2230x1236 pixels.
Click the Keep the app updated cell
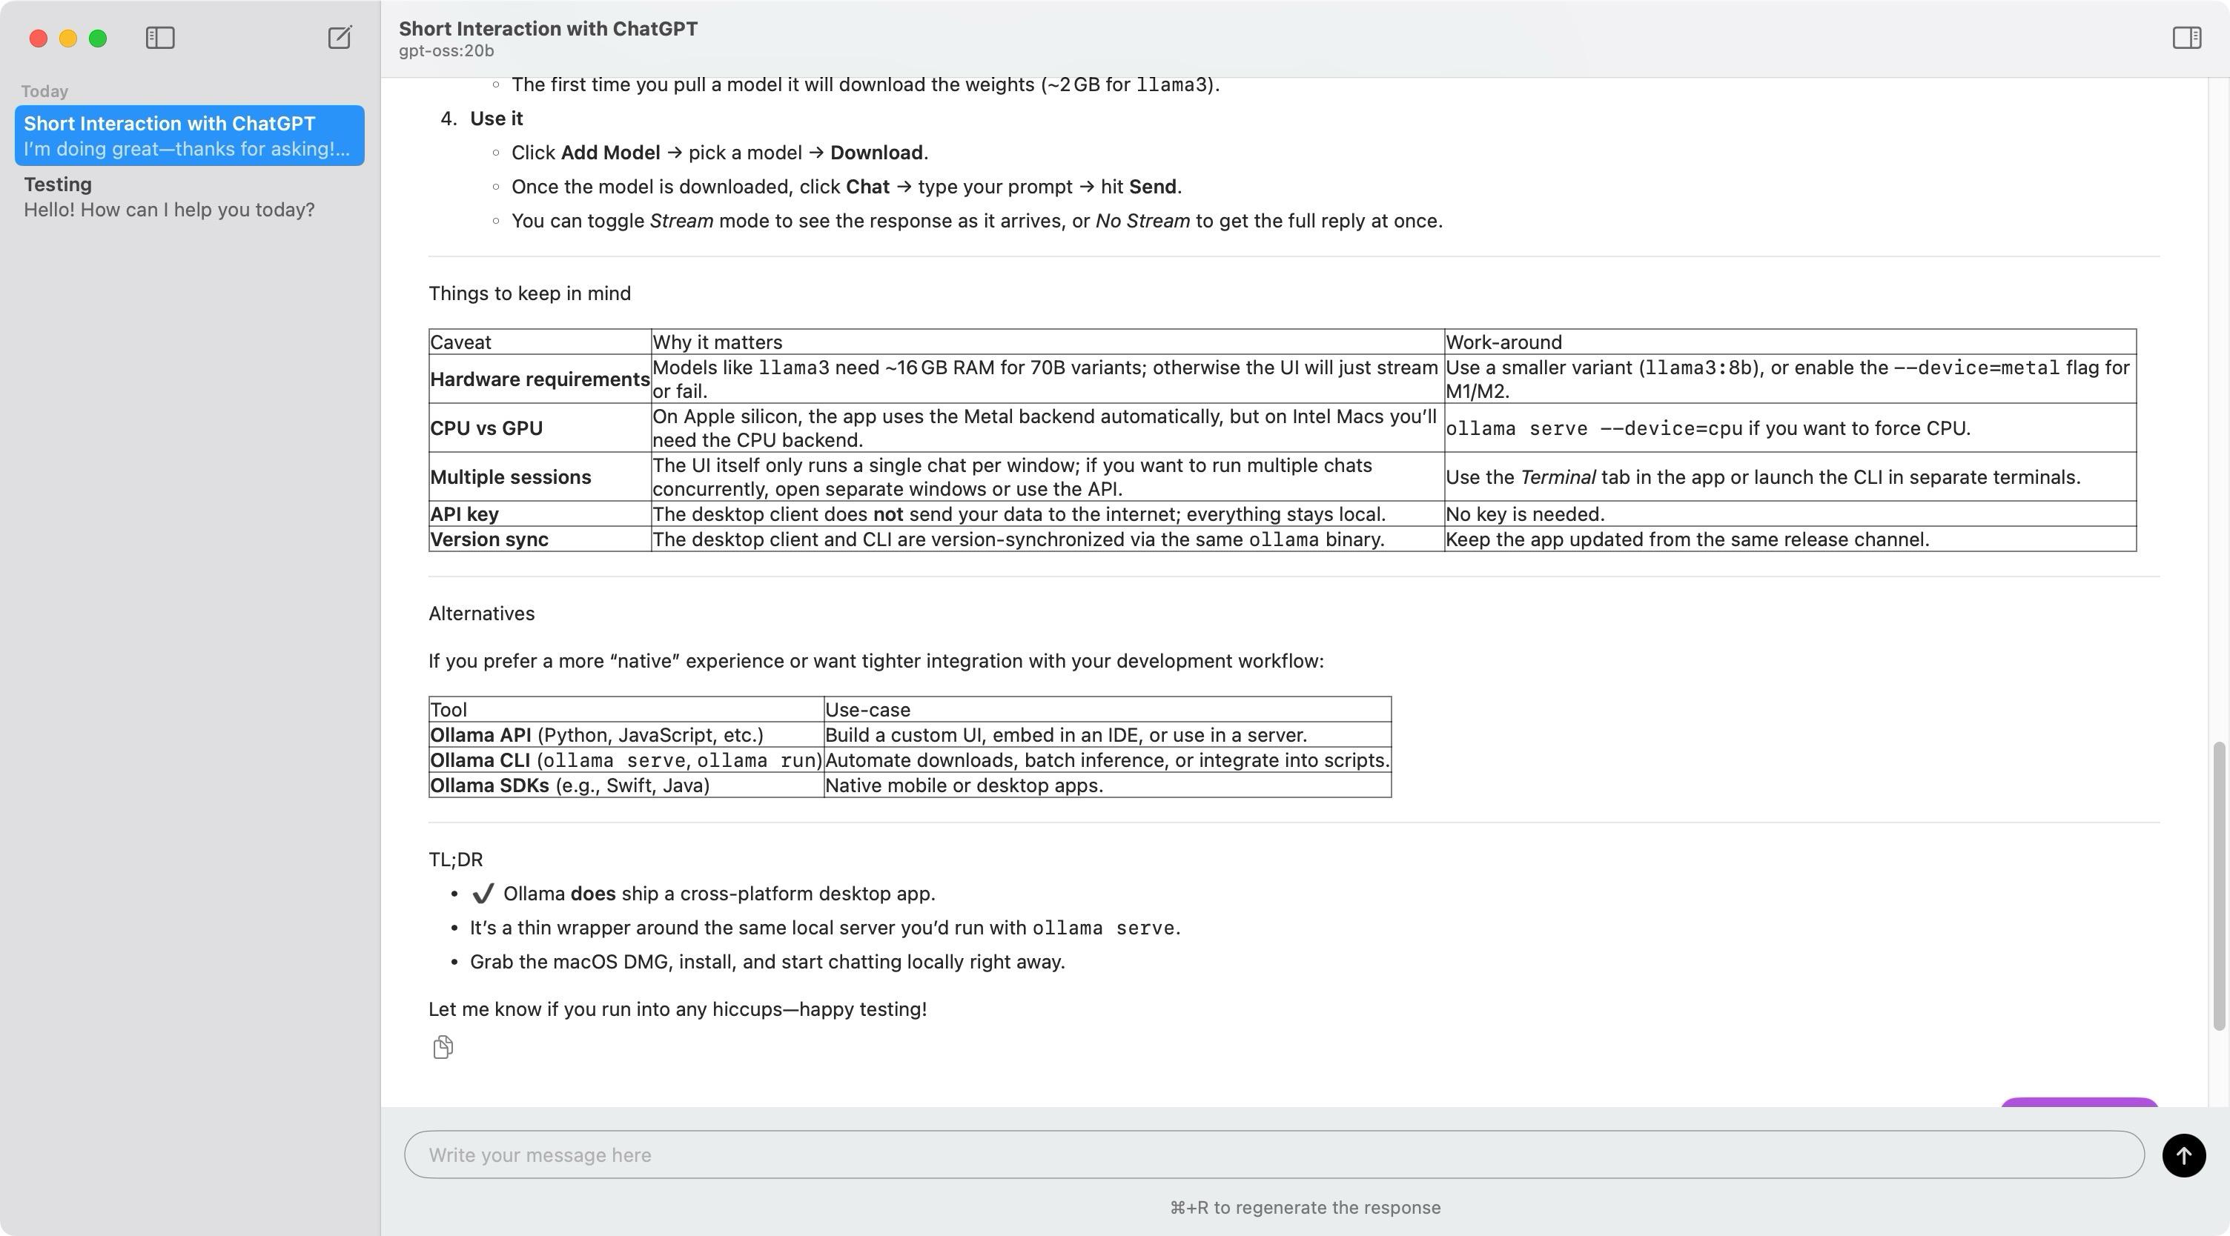click(x=1790, y=539)
